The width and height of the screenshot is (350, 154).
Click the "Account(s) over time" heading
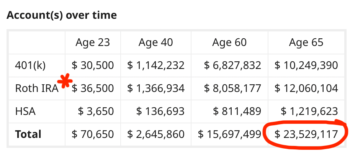click(x=62, y=15)
